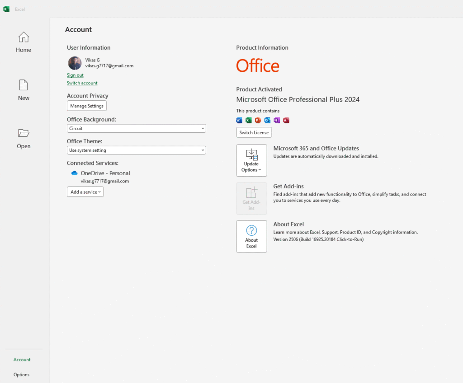Image resolution: width=463 pixels, height=383 pixels.
Task: Click the Excel app icon under product contents
Action: pyautogui.click(x=249, y=120)
